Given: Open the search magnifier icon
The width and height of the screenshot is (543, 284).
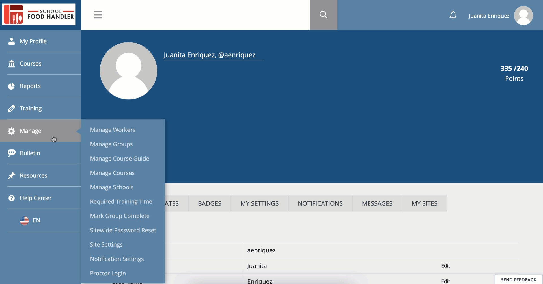Looking at the screenshot, I should coord(323,15).
